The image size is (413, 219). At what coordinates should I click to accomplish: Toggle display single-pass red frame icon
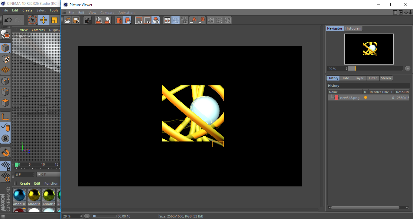click(x=139, y=21)
